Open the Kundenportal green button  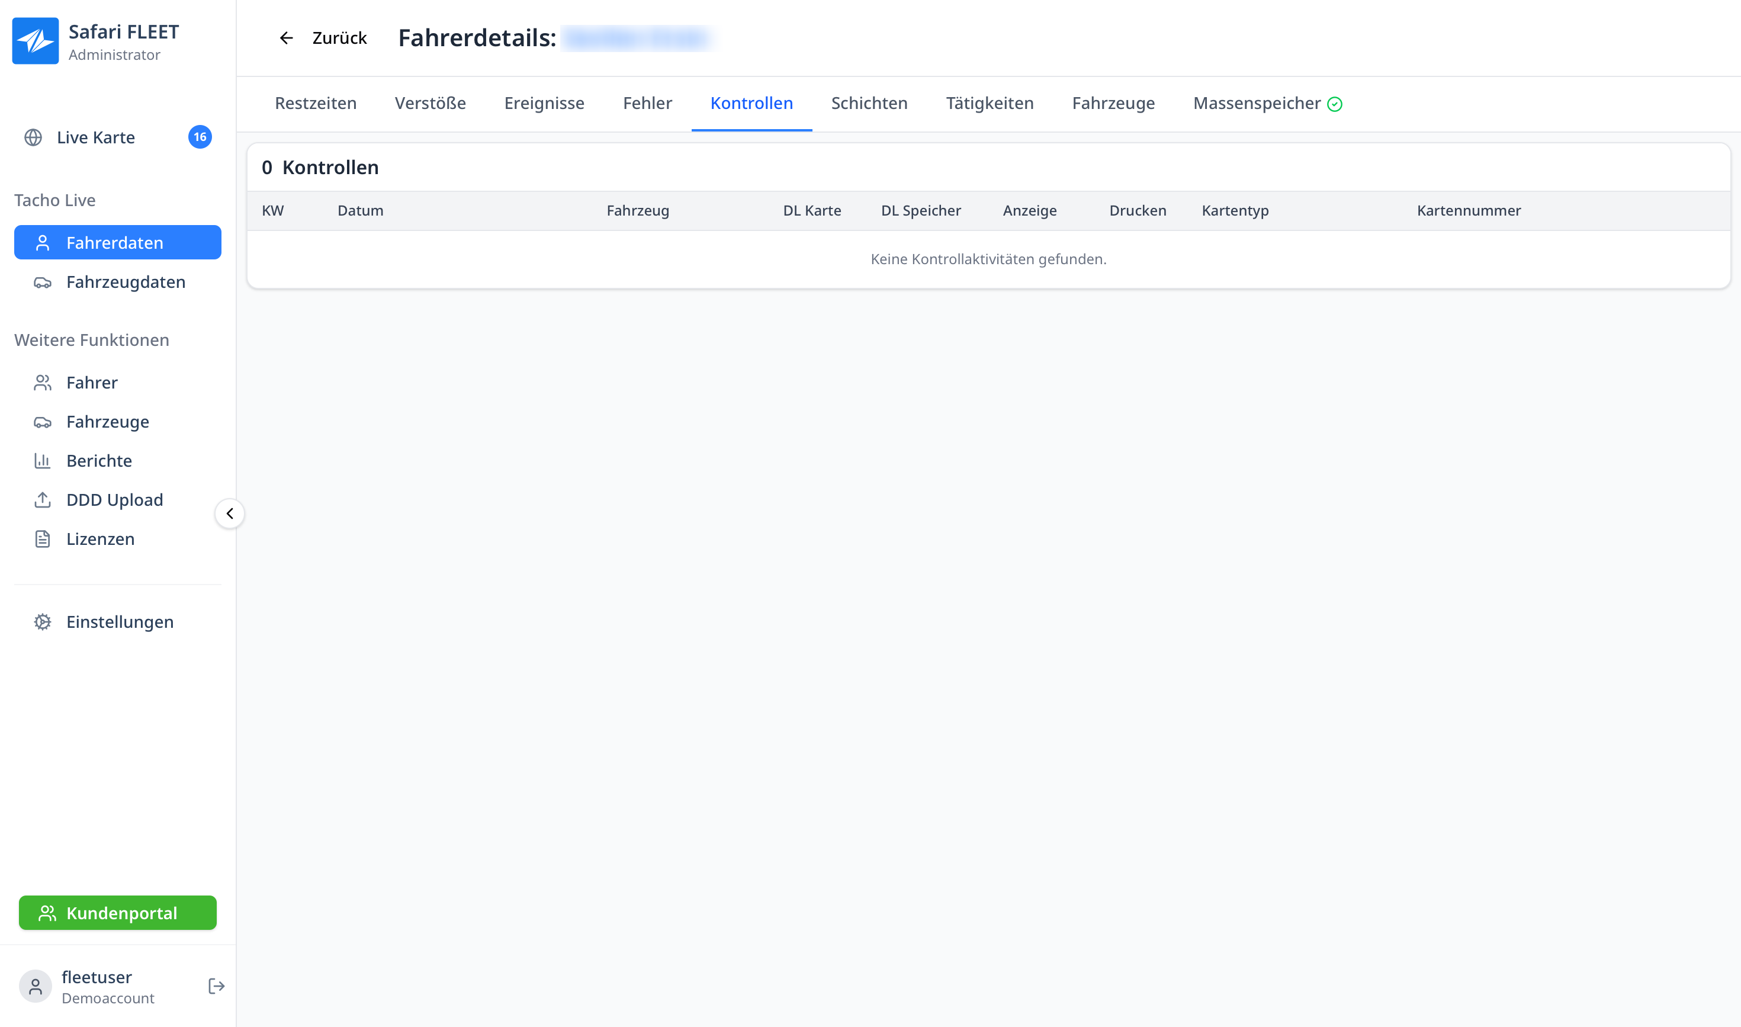(x=118, y=913)
